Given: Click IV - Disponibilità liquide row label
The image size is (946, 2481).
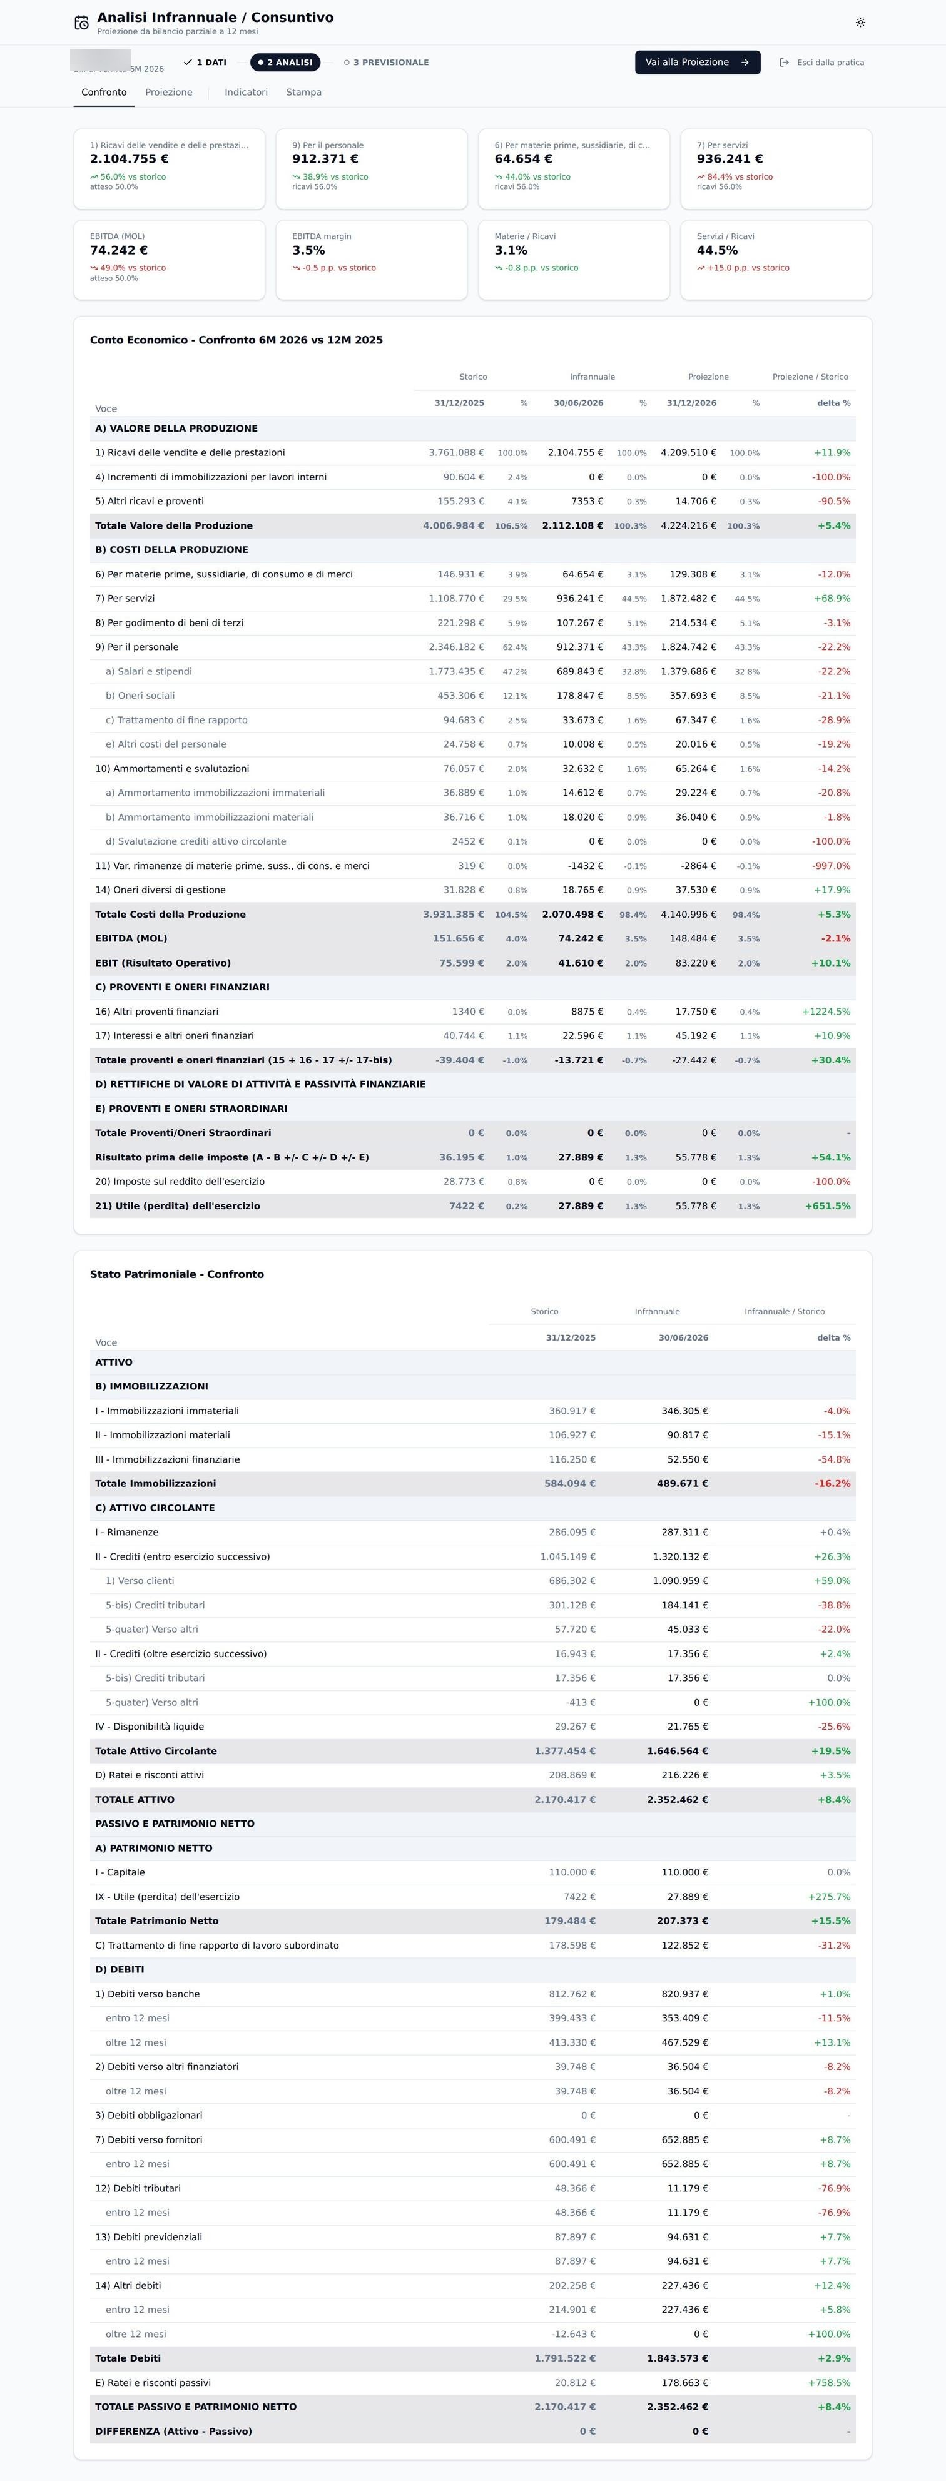Looking at the screenshot, I should (150, 1727).
